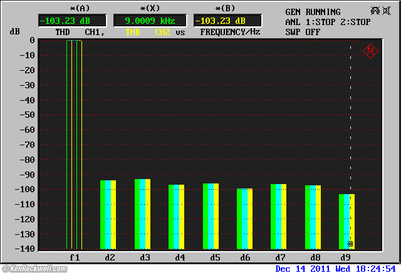This screenshot has height=273, width=401.
Task: Click the f1 fundamental bar
Action: click(74, 144)
